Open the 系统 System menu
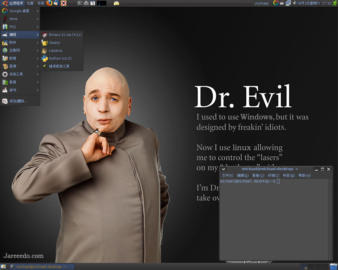338x270 pixels. (x=41, y=3)
